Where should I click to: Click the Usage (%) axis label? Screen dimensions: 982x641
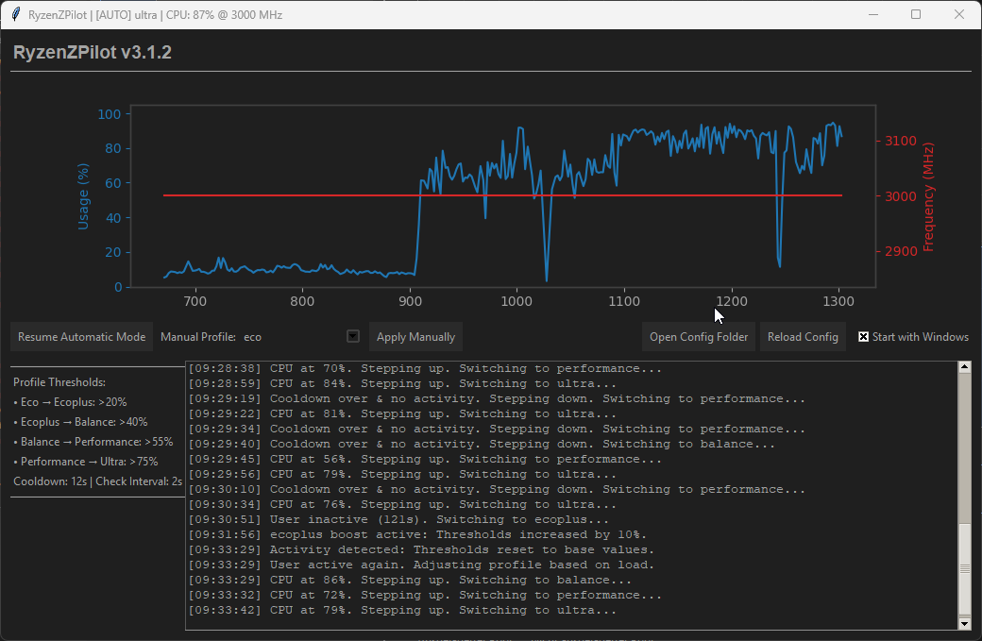click(x=83, y=195)
